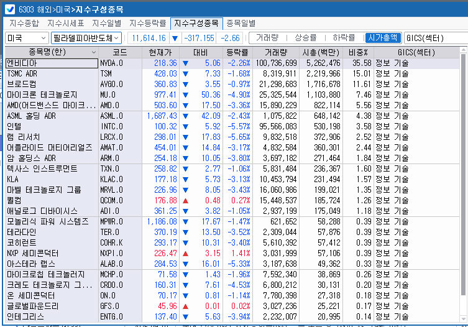Click the MCHP.O code cell
This screenshot has width=468, height=327.
(120, 274)
